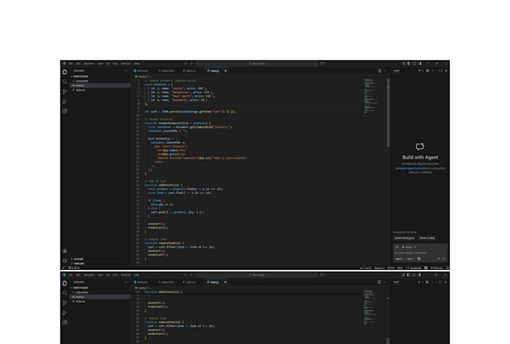Collapse NEW FOLDER tree in upper Explorer
This screenshot has width=510, height=344.
coord(79,76)
